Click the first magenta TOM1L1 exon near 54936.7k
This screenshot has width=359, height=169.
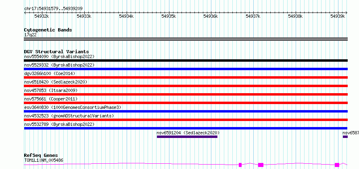point(240,165)
